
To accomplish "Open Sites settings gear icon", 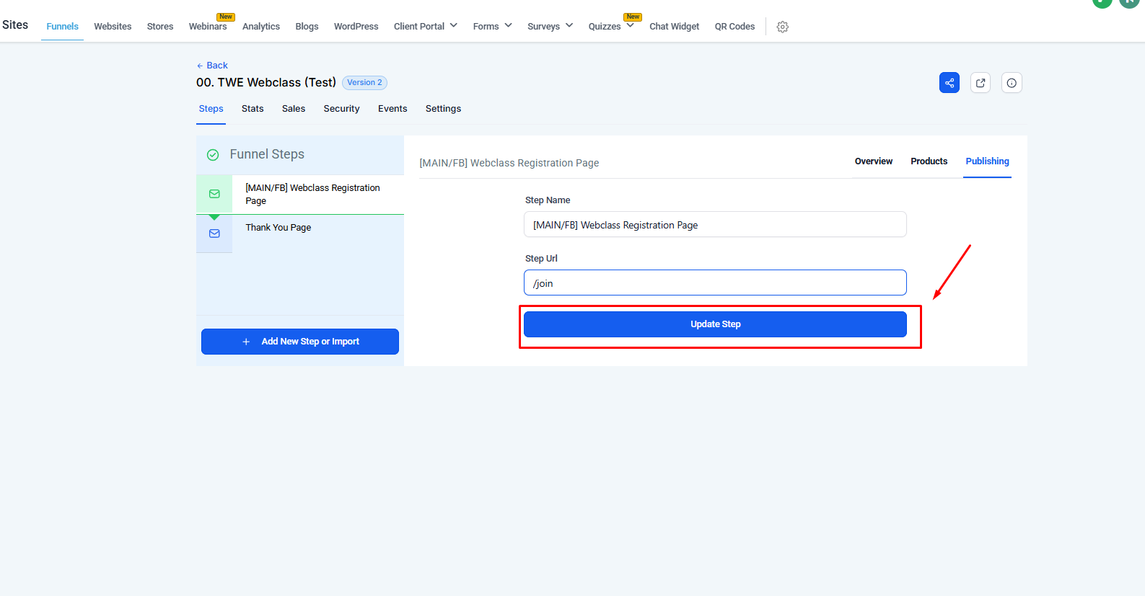I will 782,27.
